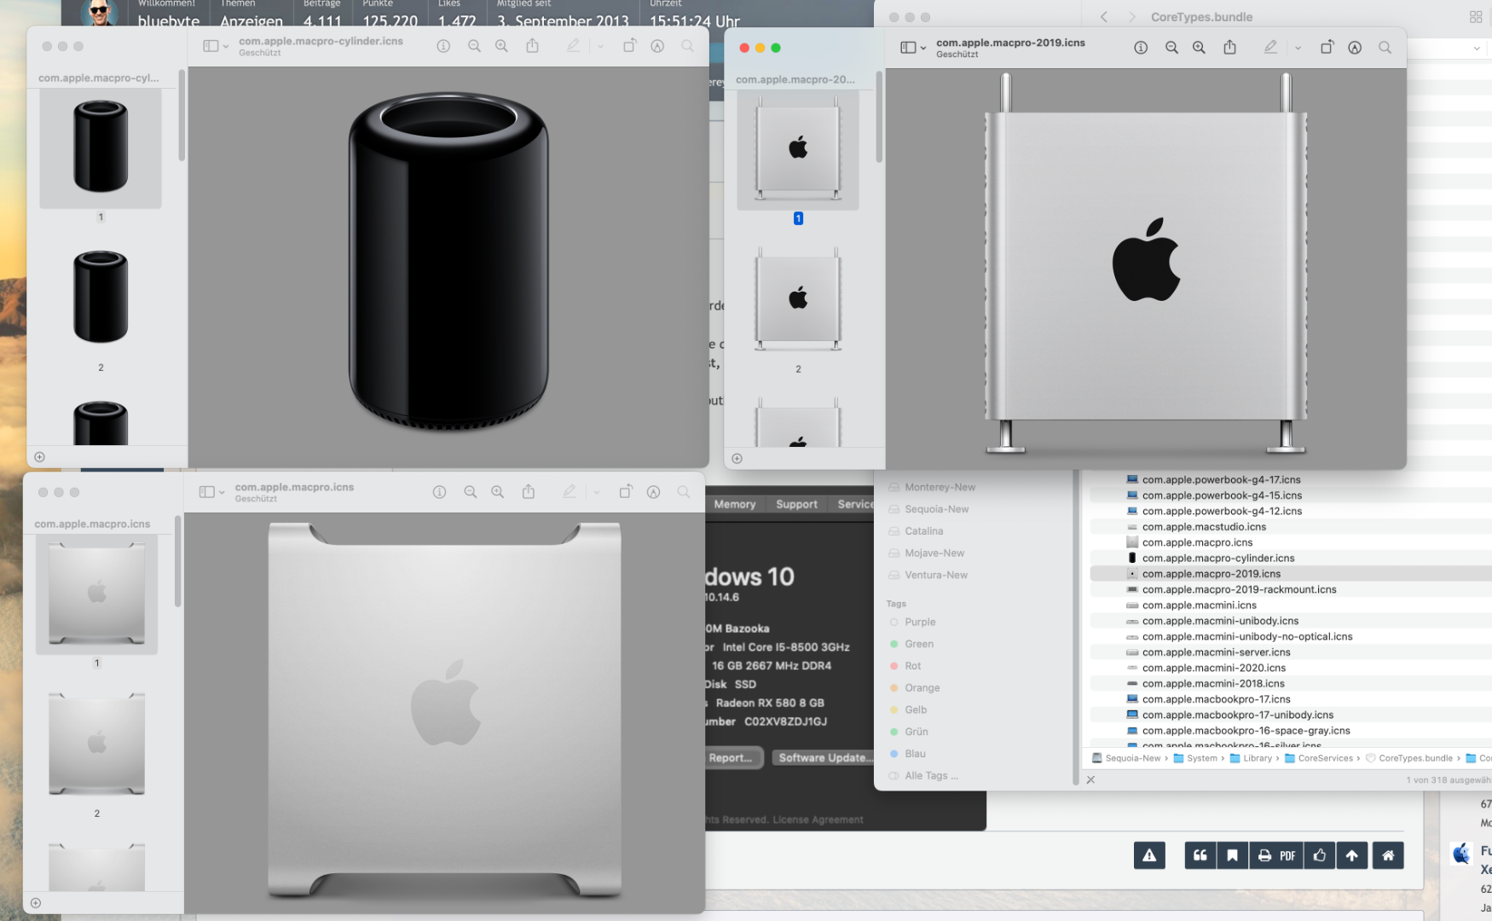The width and height of the screenshot is (1492, 921).
Task: Expand sidebar view chevron in macpro-cylinder window
Action: 226,47
